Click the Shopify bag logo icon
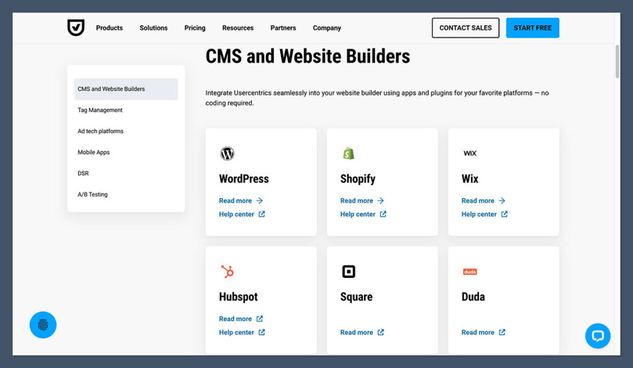This screenshot has width=633, height=368. tap(348, 154)
